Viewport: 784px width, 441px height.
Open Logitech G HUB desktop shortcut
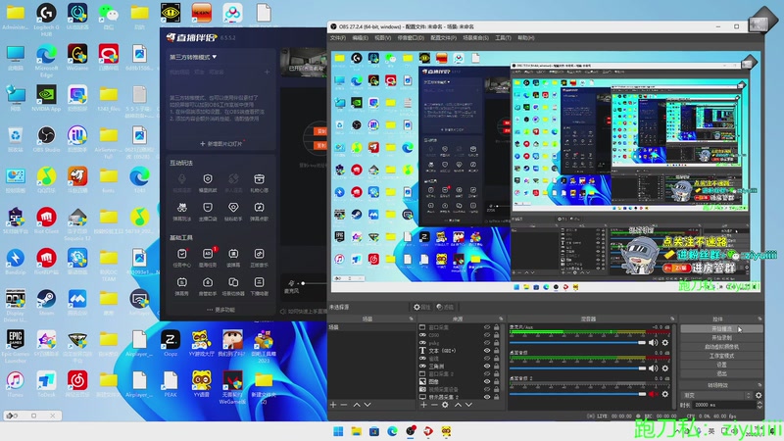(46, 20)
